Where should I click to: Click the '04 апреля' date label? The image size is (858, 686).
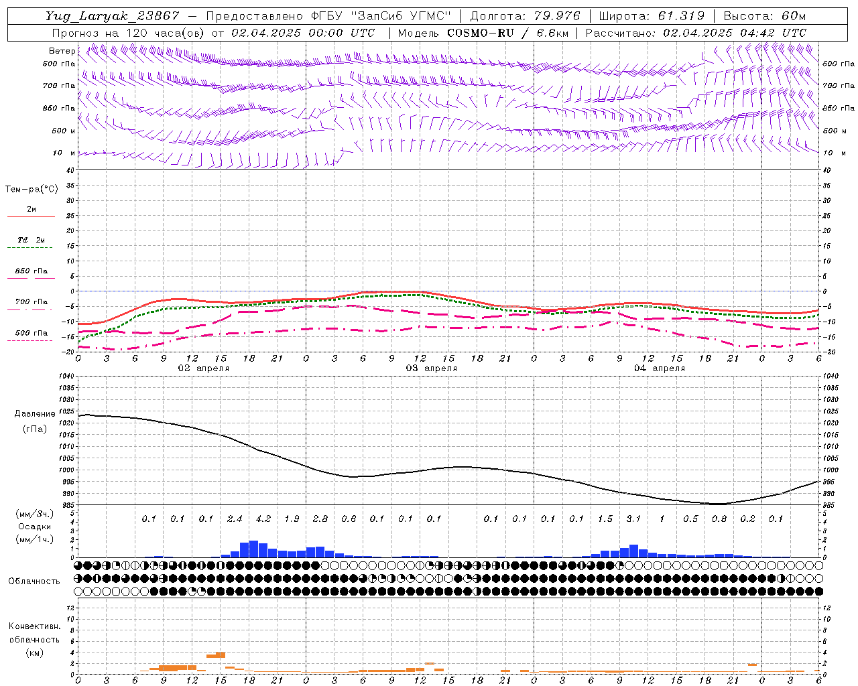pos(660,368)
